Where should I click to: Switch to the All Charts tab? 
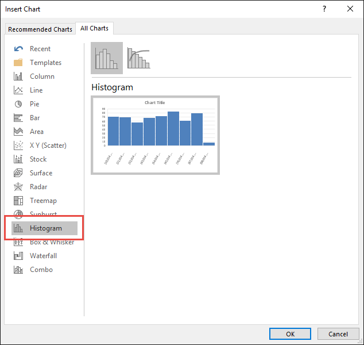[94, 28]
